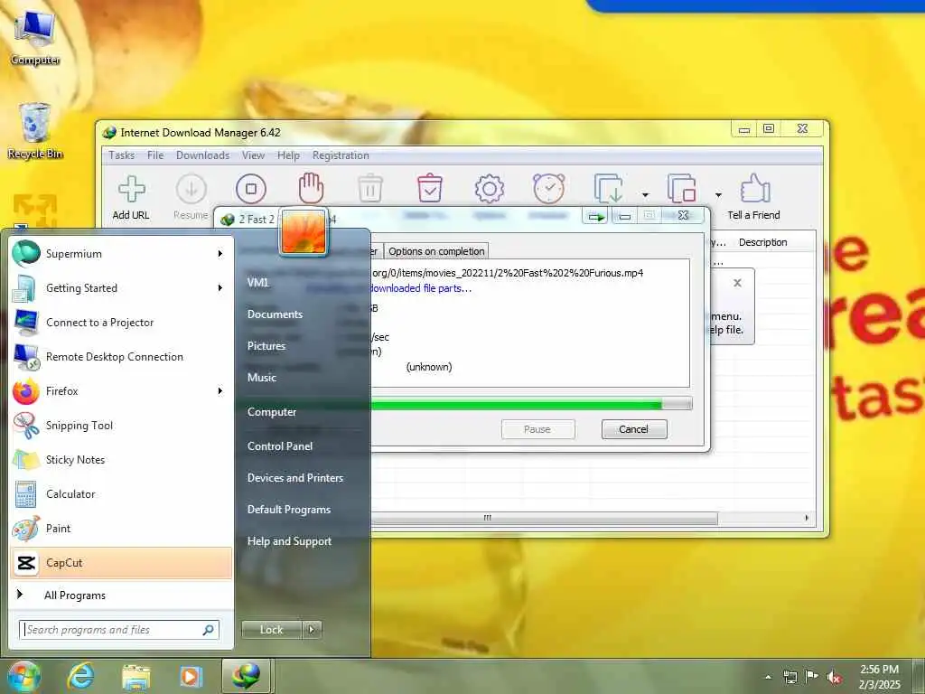
Task: Launch Remote Desktop Connection
Action: [122, 356]
